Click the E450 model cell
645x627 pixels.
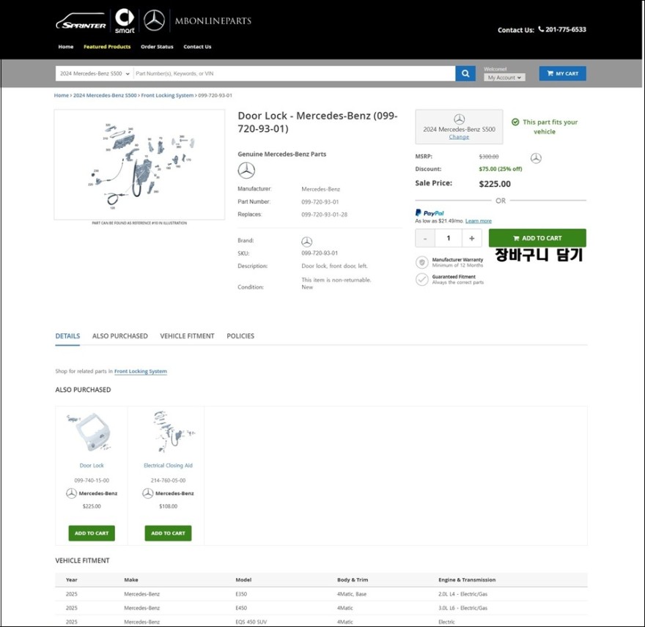241,608
